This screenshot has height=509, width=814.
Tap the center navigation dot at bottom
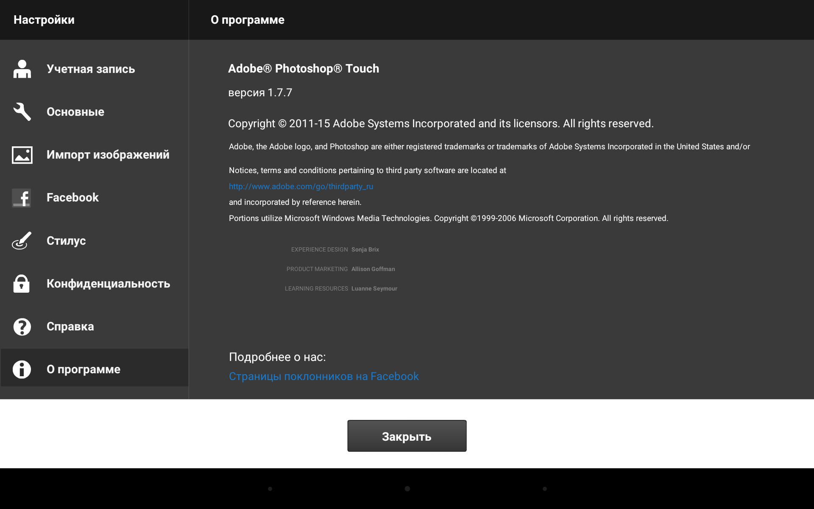[407, 489]
